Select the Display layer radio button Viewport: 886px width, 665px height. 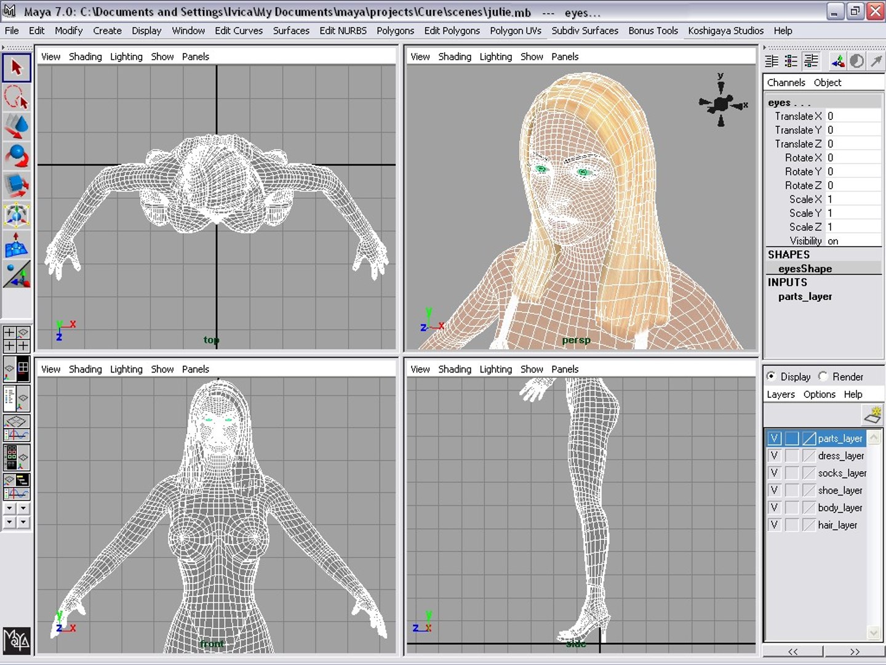pos(771,376)
